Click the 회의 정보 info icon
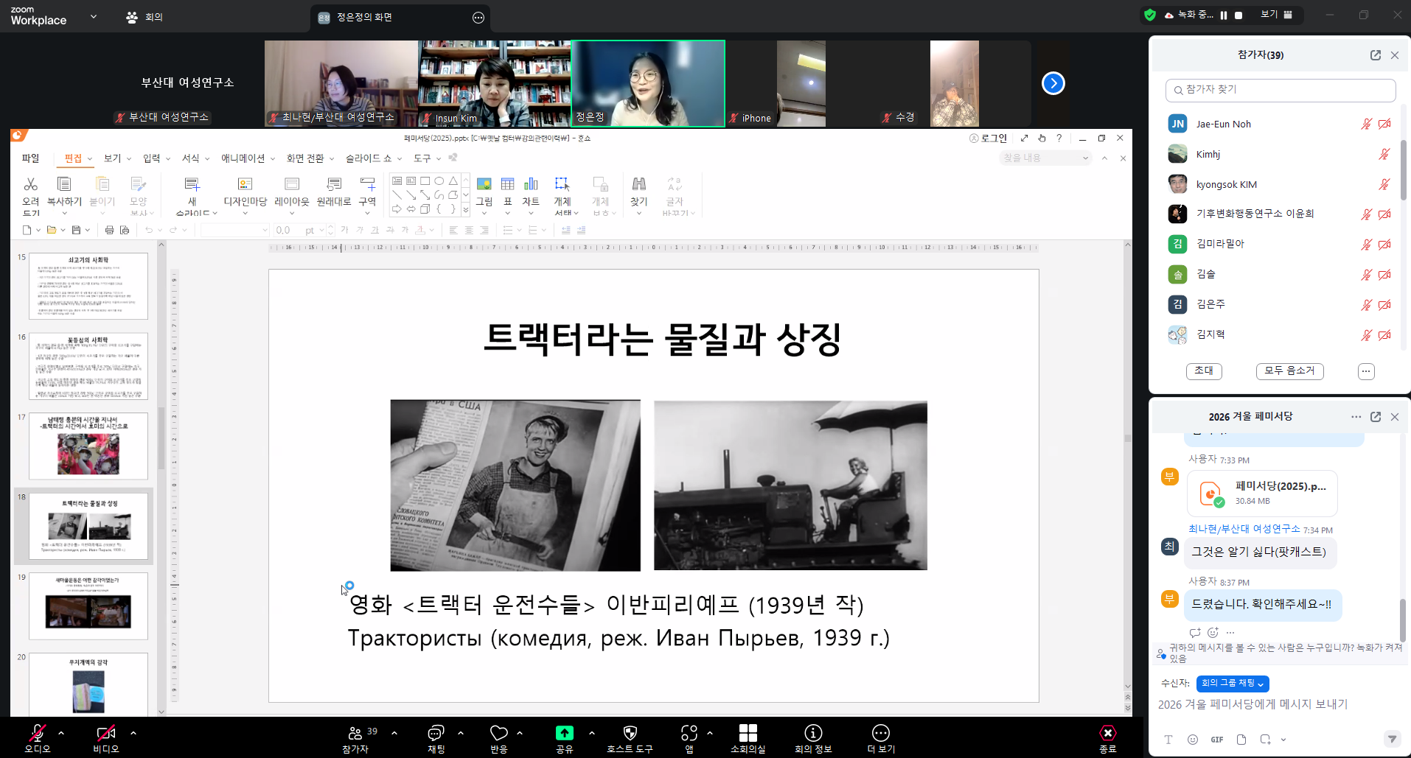 [813, 733]
